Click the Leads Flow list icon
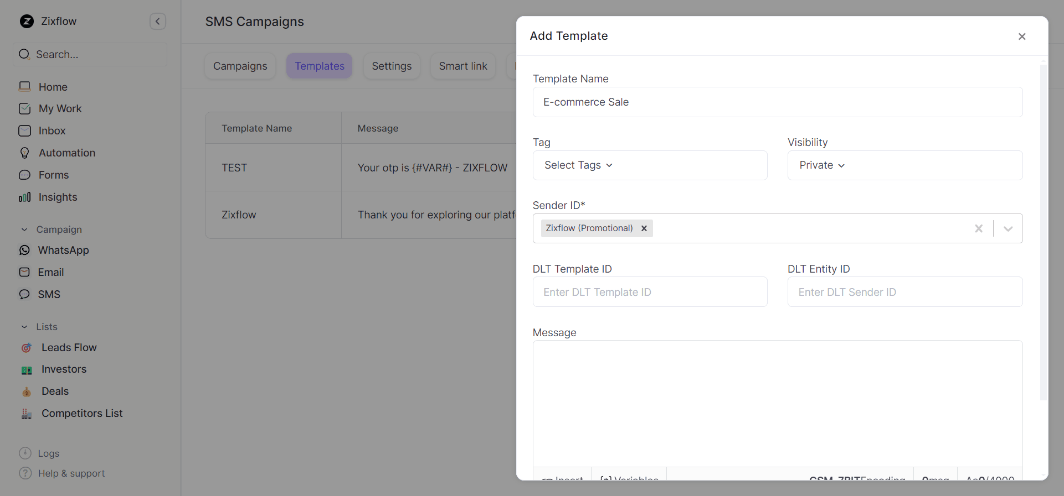1064x496 pixels. [27, 348]
